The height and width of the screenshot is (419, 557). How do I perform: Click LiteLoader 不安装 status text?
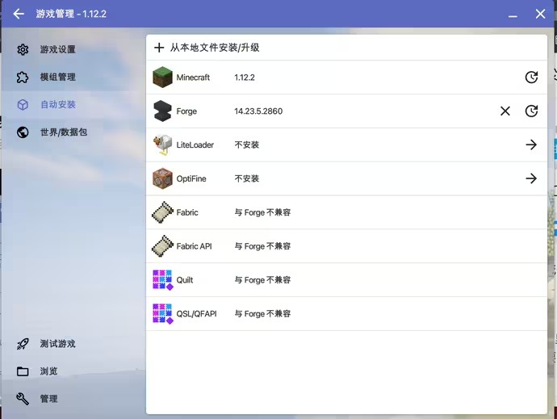tap(247, 145)
